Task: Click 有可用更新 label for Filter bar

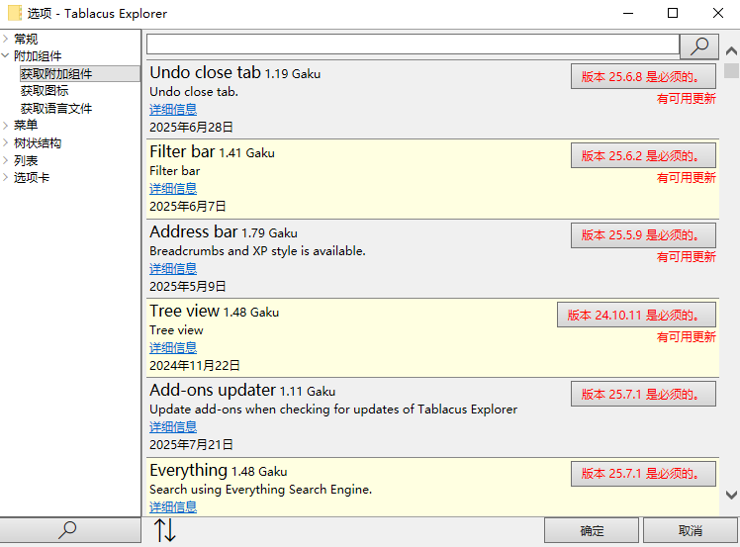Action: tap(687, 178)
